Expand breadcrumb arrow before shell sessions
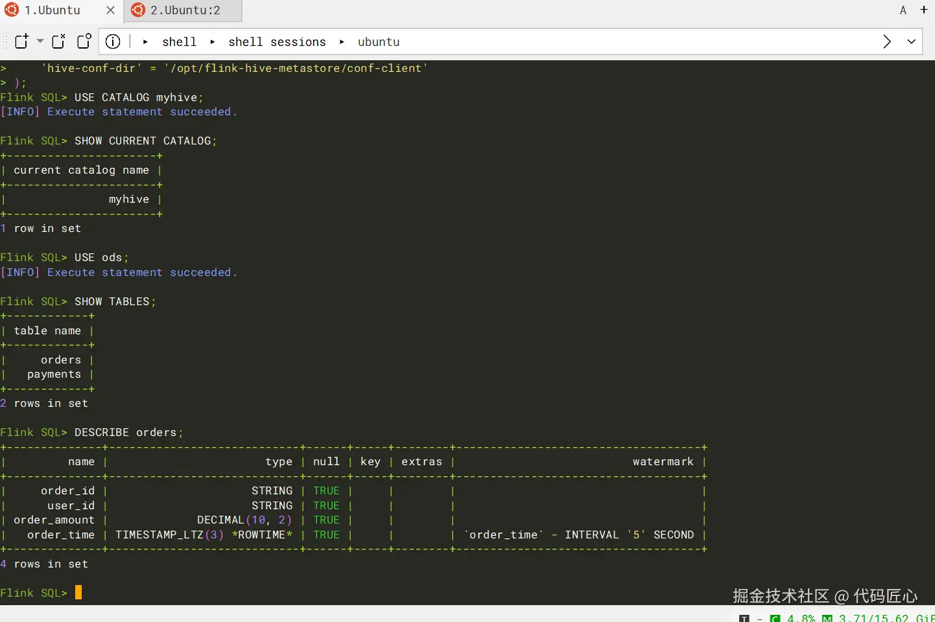This screenshot has height=622, width=935. tap(212, 42)
